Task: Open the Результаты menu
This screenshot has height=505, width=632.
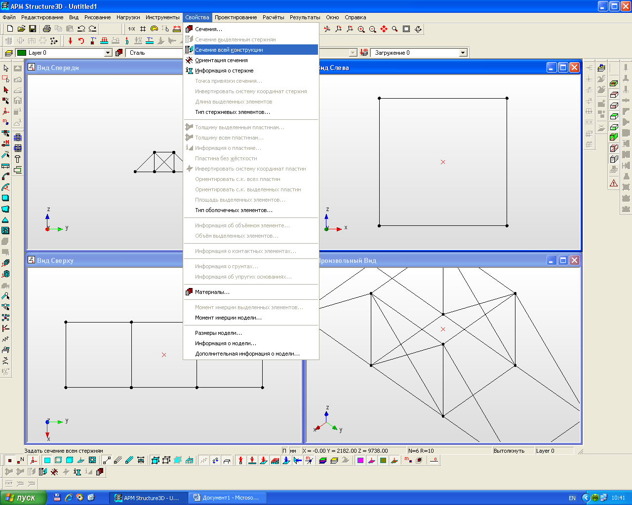Action: point(305,17)
